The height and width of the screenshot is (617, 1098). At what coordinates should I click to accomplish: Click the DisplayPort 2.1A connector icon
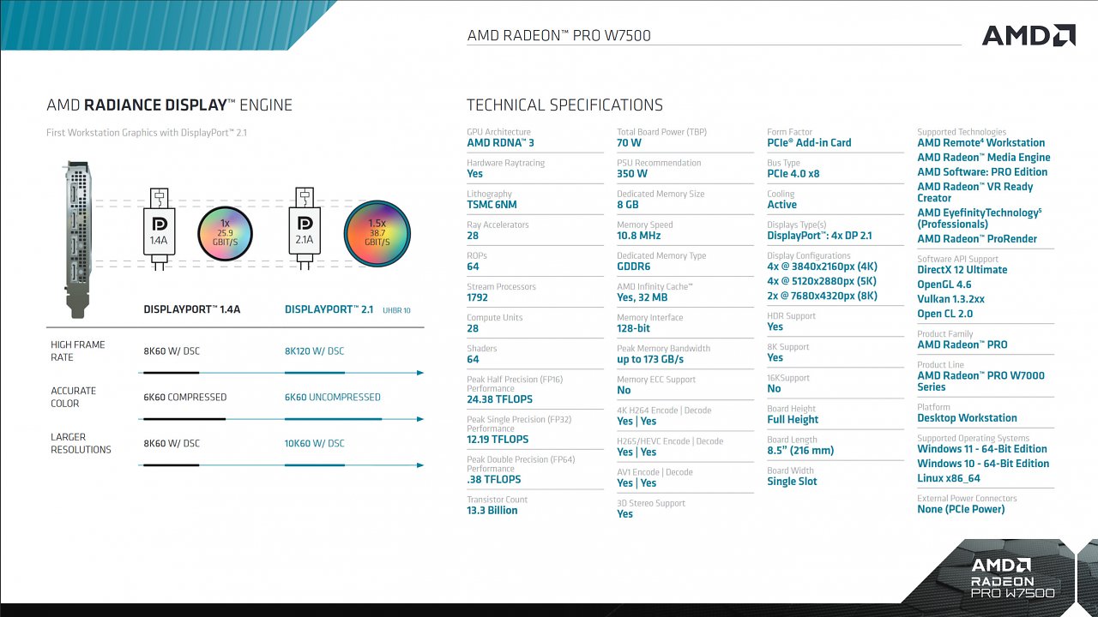305,229
